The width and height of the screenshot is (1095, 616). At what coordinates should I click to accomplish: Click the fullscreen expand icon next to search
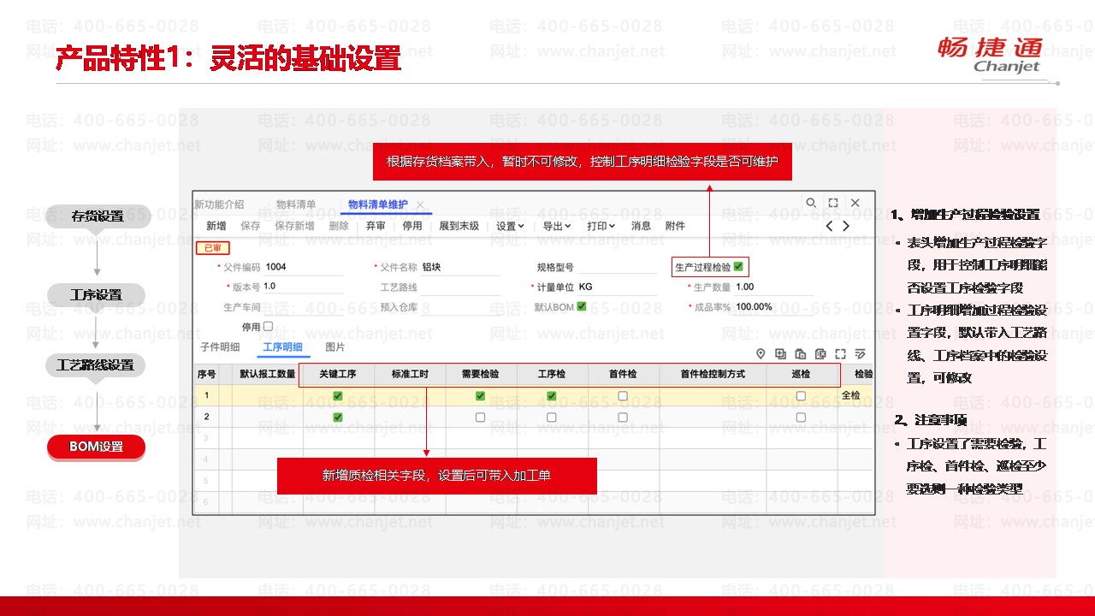[833, 203]
